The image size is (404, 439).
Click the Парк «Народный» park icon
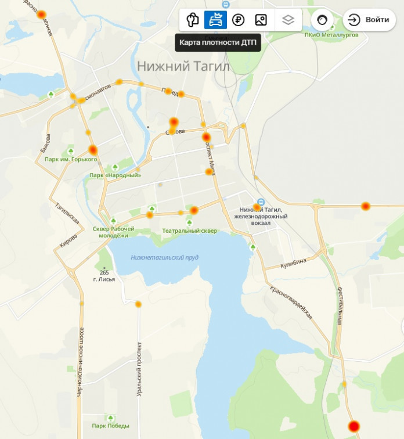(x=115, y=167)
